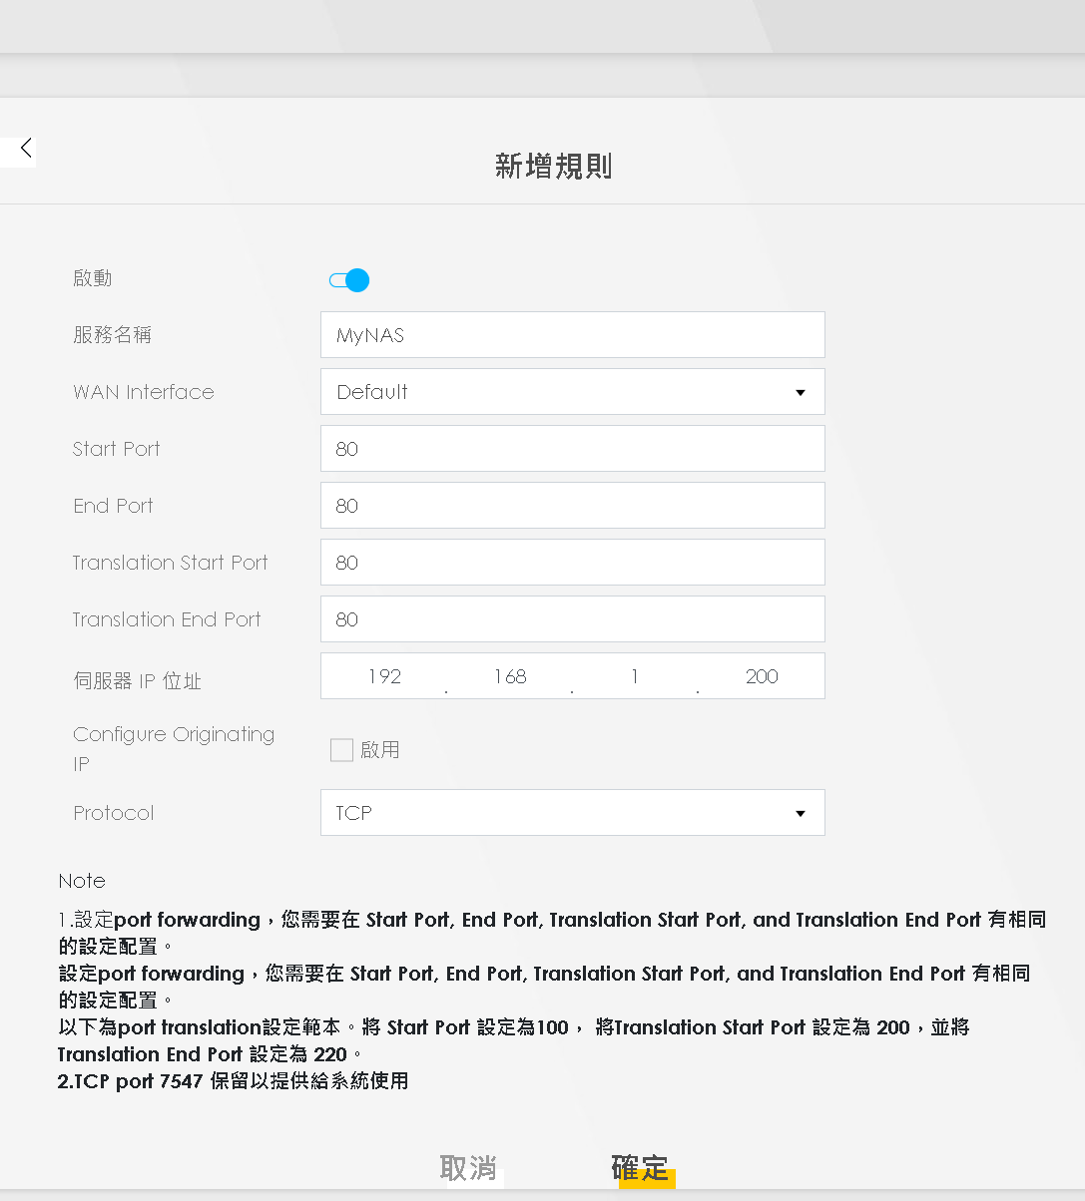Click the second IP octet showing 168

coord(509,676)
